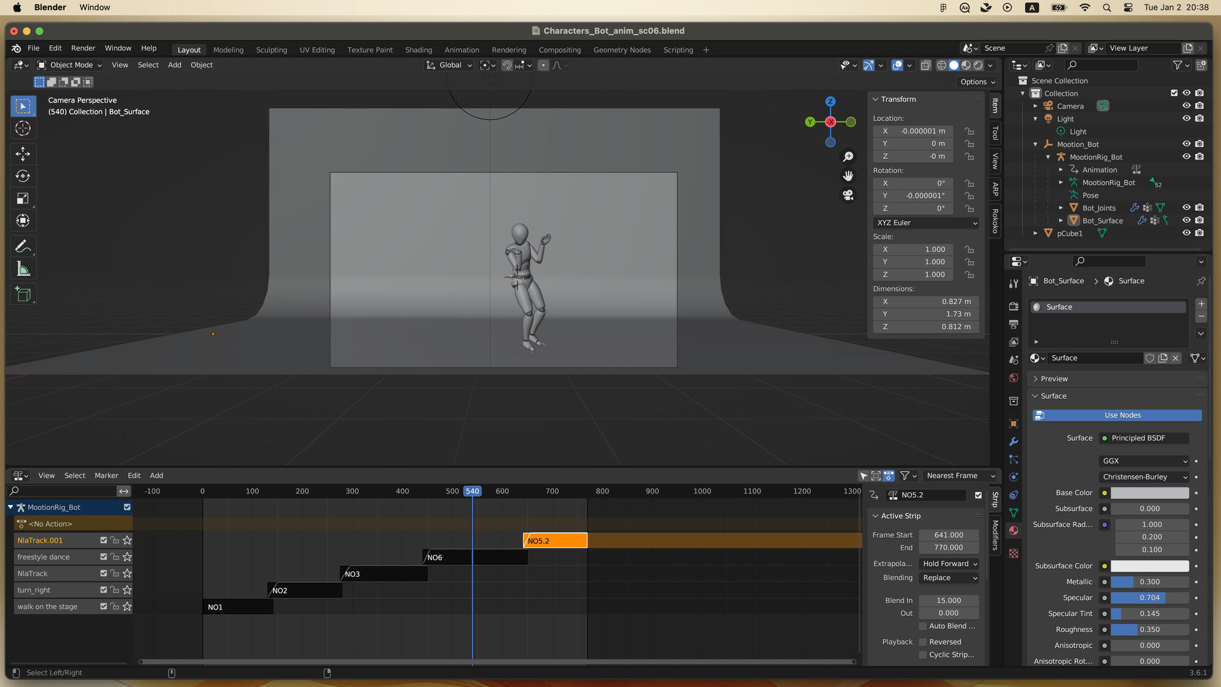Open the Hold Forward extrapolation dropdown

click(x=949, y=564)
